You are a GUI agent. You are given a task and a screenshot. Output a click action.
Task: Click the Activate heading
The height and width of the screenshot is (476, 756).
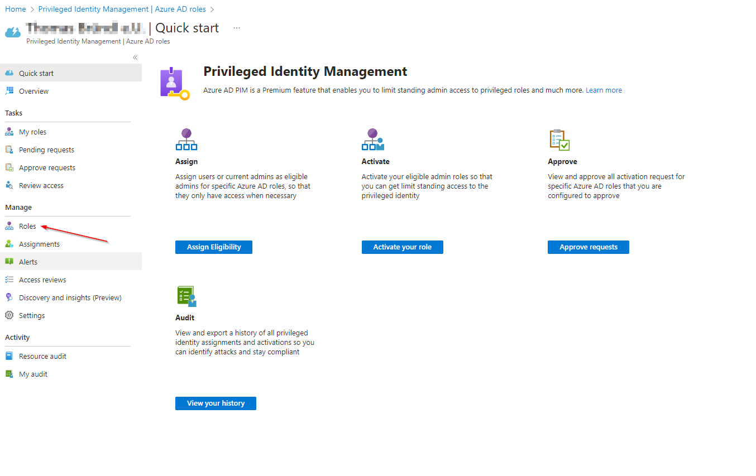[x=376, y=161]
